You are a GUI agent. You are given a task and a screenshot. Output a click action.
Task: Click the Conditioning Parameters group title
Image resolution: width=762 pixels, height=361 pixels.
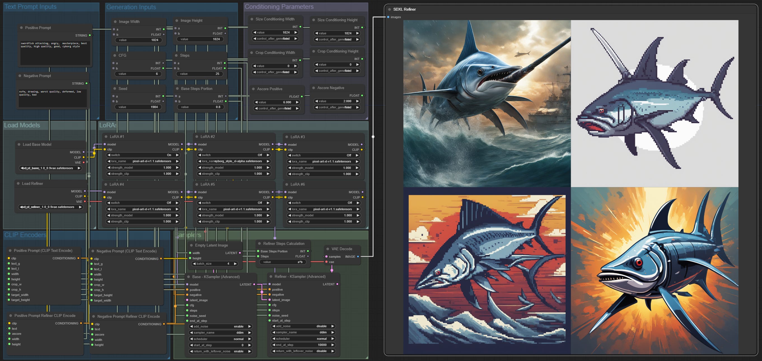(279, 7)
